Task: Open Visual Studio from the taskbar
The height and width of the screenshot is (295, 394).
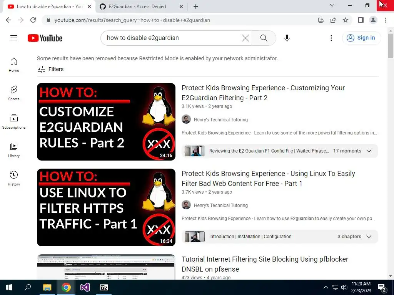Action: [85, 287]
